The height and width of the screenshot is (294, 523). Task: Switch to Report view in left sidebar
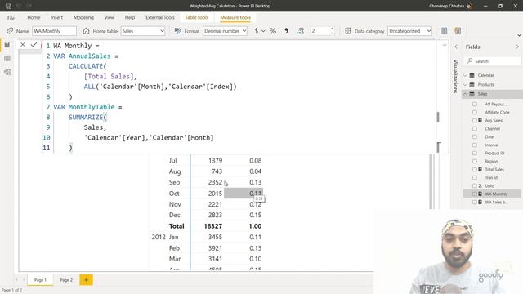pyautogui.click(x=7, y=45)
